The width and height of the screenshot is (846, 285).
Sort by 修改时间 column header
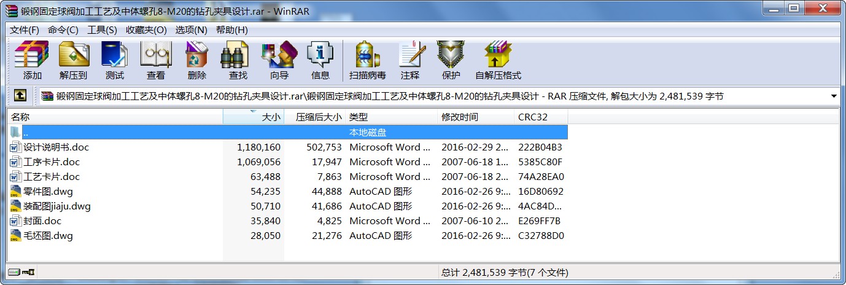(476, 117)
